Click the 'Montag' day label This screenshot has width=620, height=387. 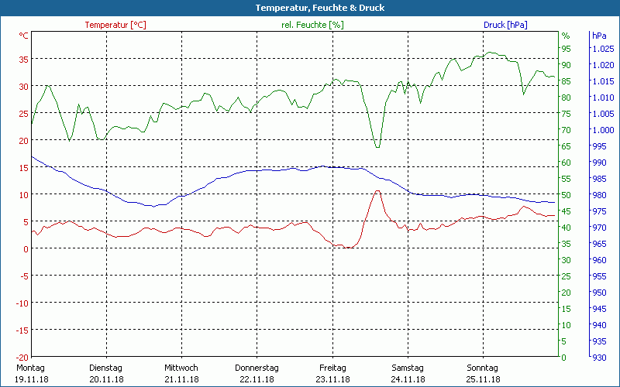30,368
